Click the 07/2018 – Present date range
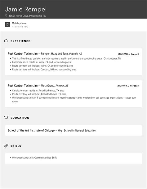This screenshot has width=147, height=189. click(129, 54)
